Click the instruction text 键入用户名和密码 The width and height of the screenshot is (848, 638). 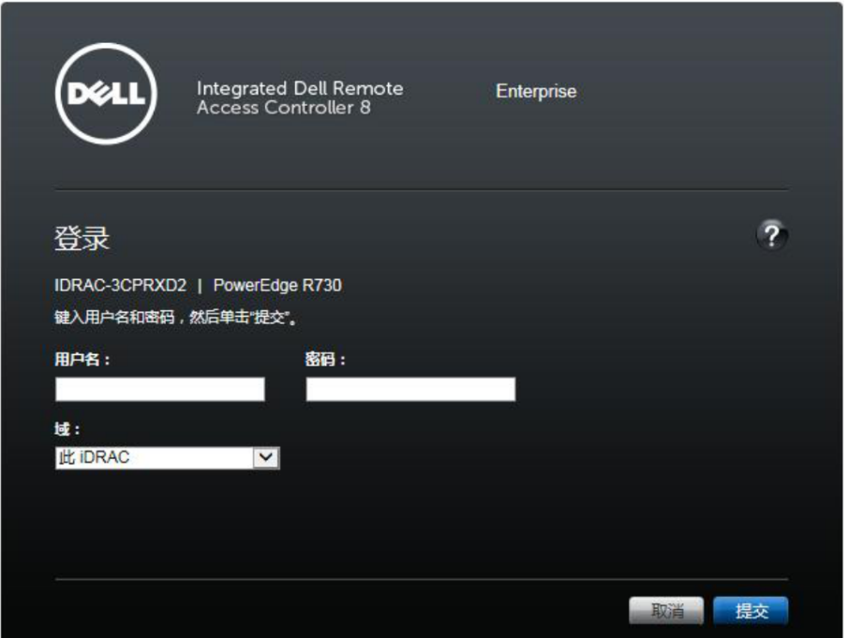pyautogui.click(x=175, y=318)
